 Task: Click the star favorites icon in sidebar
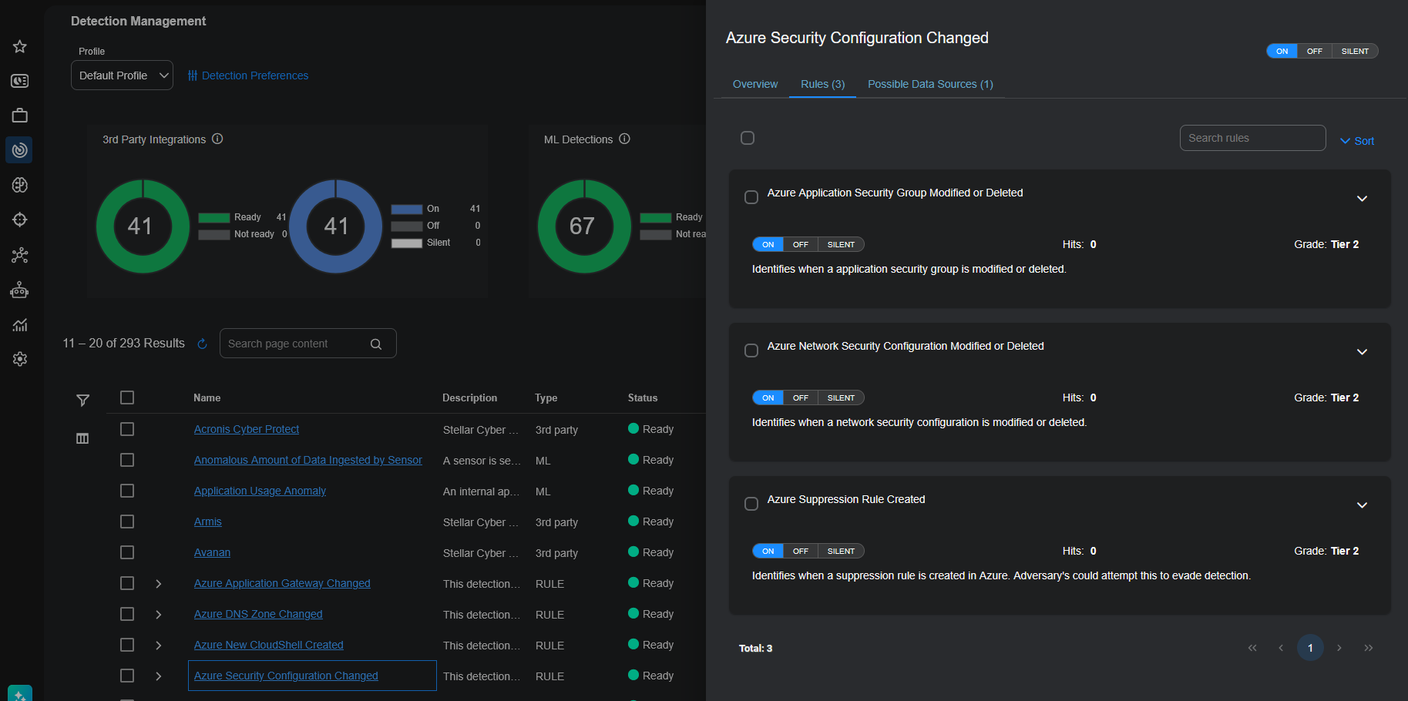(x=20, y=47)
